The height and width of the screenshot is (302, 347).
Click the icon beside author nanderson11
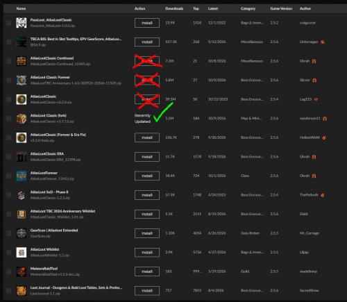(x=325, y=119)
